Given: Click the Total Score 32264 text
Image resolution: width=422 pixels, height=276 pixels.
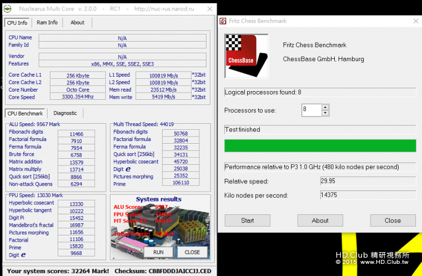Looking at the screenshot, I should [x=143, y=233].
